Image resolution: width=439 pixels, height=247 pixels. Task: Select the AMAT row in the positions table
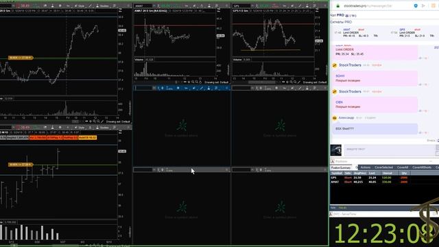click(370, 182)
